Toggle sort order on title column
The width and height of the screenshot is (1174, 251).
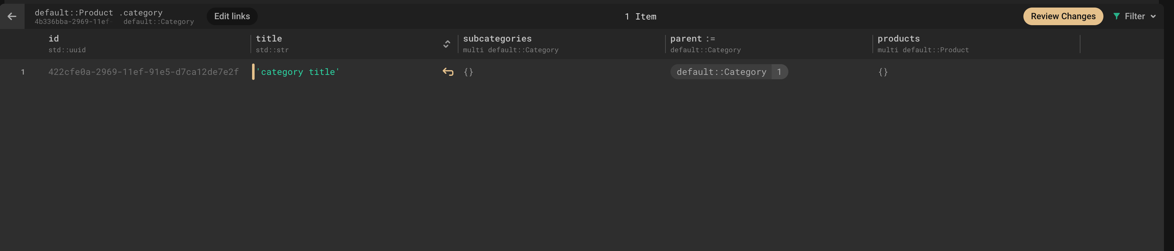coord(447,44)
